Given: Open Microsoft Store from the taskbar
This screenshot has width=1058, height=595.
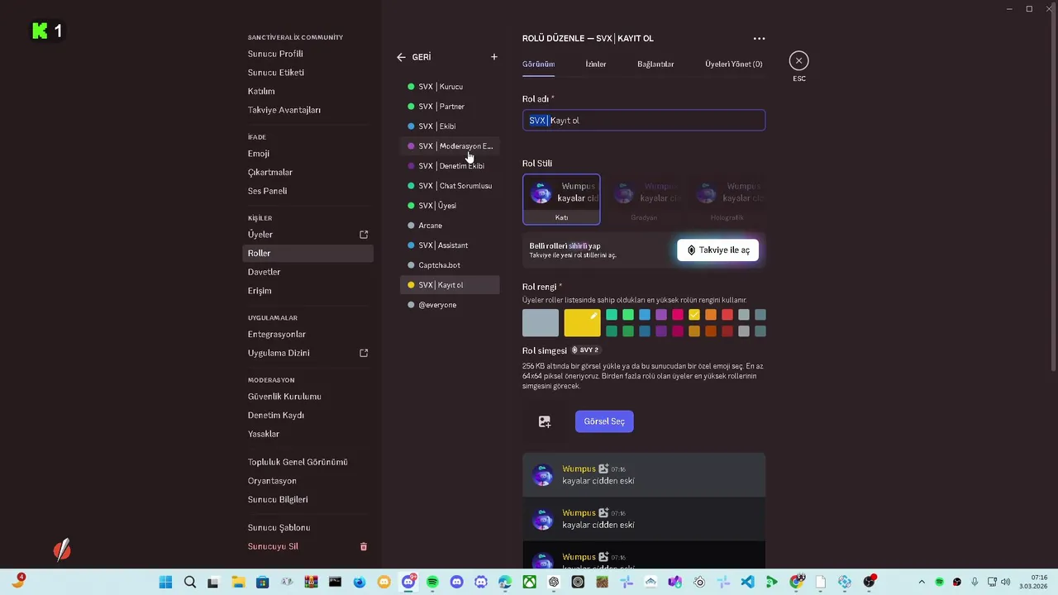Looking at the screenshot, I should click(x=263, y=583).
